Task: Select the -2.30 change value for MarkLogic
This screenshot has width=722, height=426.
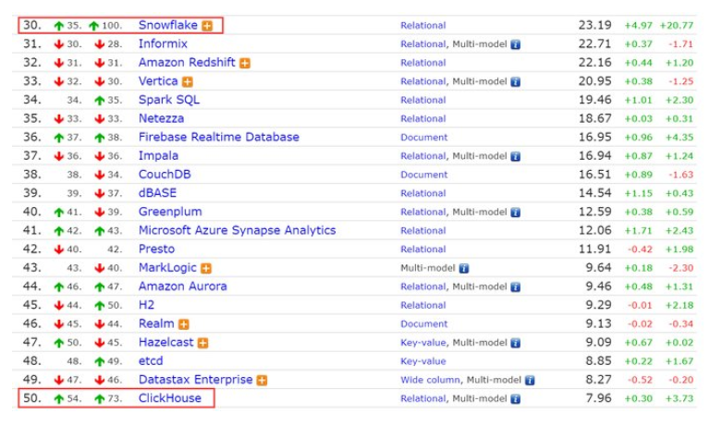Action: pyautogui.click(x=680, y=268)
